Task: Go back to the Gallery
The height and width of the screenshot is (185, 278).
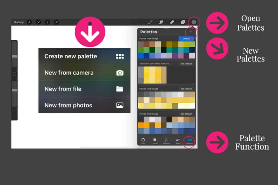Action: pos(19,22)
